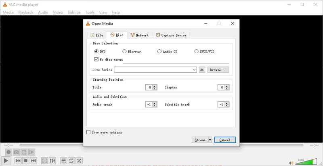
Task: Increase the Audio track spinner value
Action: [x=155, y=103]
